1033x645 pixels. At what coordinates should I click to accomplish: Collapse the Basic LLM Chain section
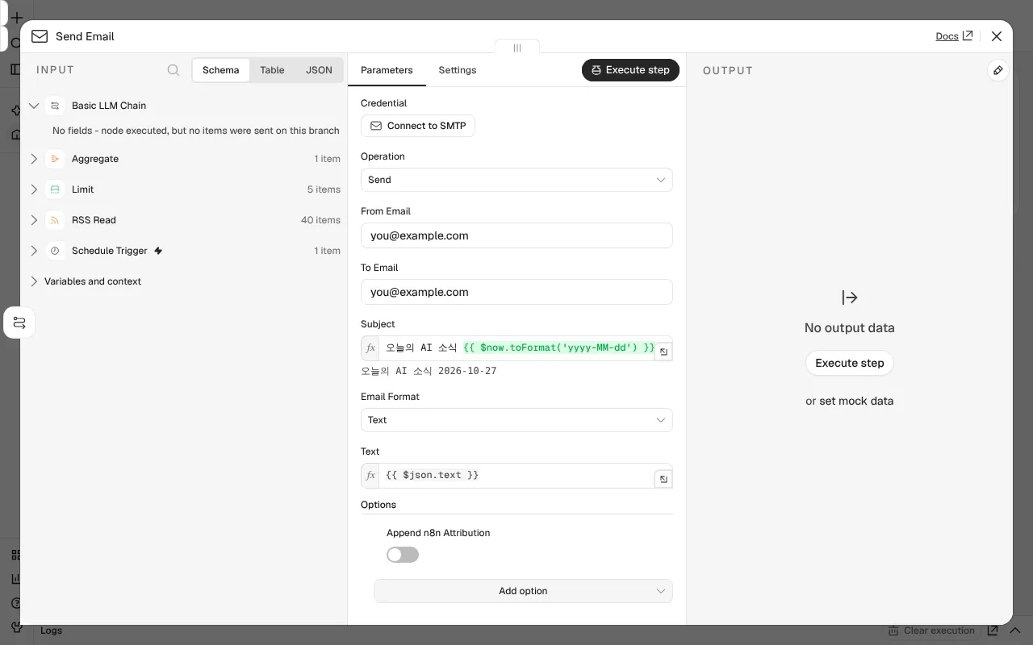coord(34,106)
